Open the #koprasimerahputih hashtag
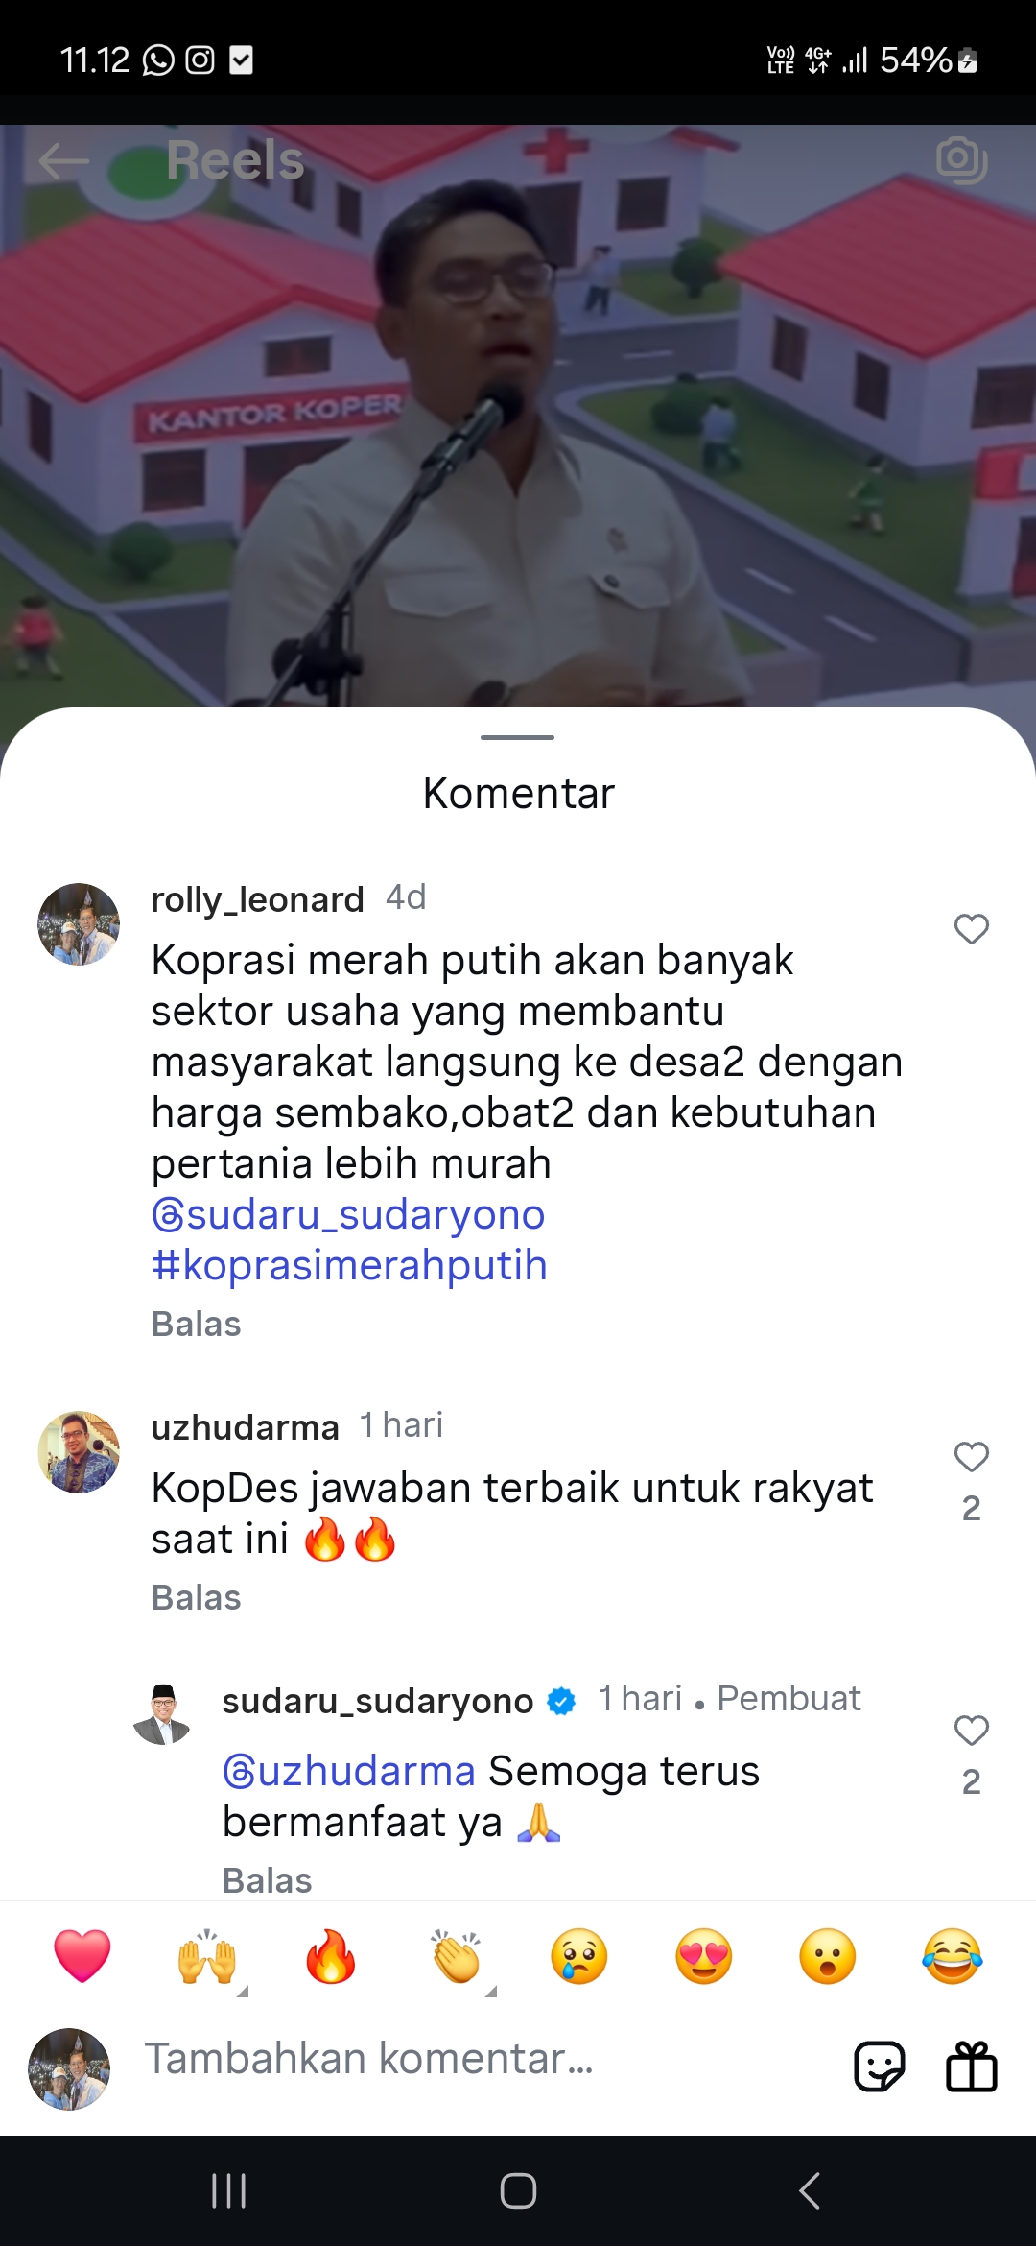1036x2246 pixels. point(349,1266)
